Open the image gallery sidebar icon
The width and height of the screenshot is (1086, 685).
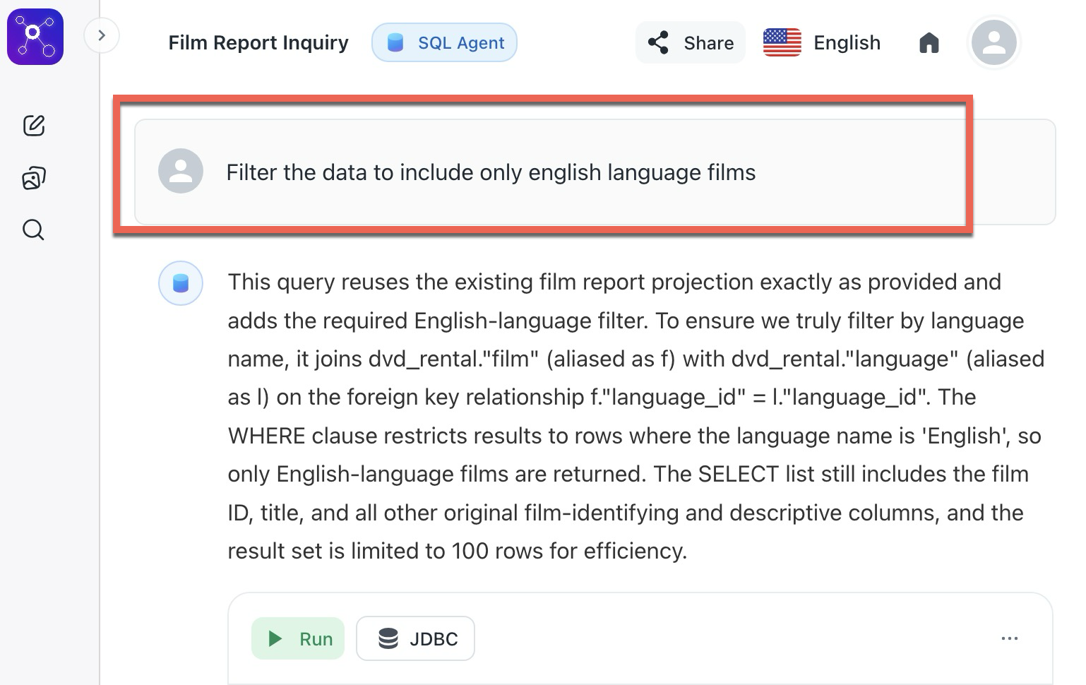pos(34,178)
